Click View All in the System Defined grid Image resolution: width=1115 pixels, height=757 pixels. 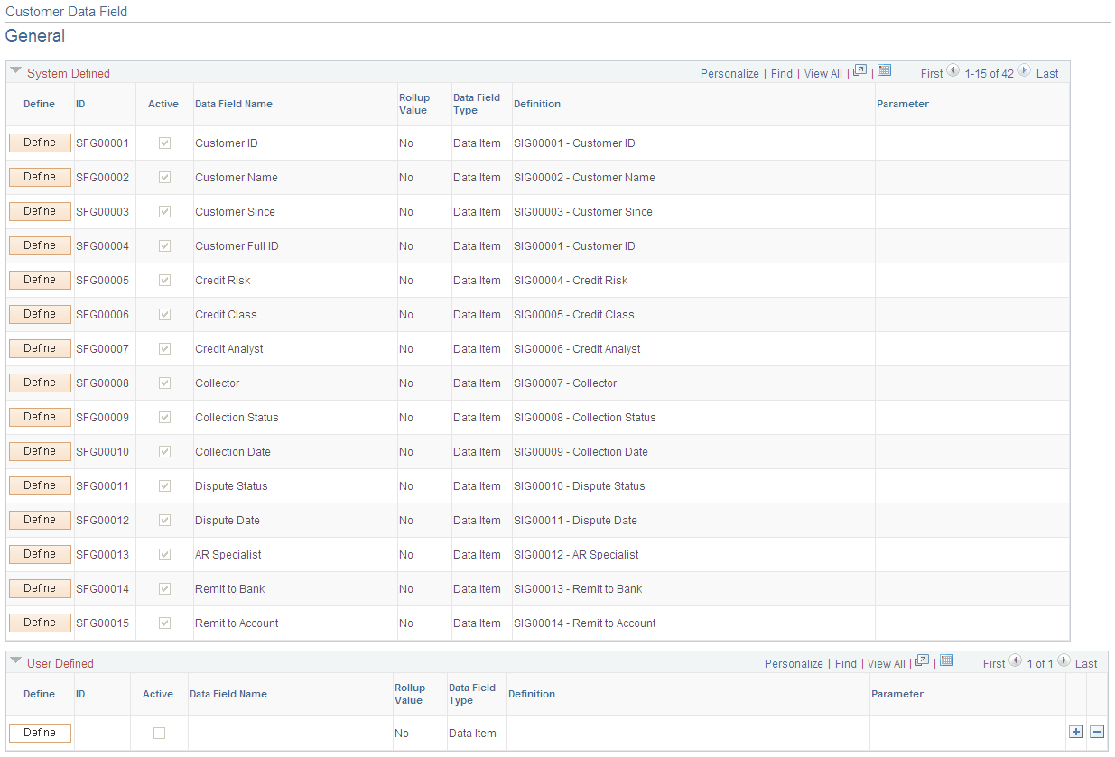822,73
